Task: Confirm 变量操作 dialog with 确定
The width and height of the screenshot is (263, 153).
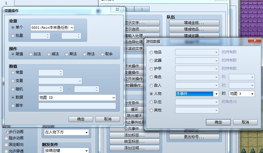Action: (81, 119)
